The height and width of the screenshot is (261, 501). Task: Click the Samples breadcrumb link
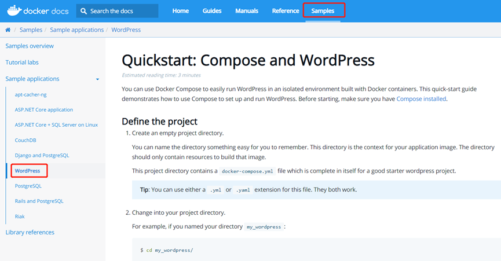coord(31,30)
